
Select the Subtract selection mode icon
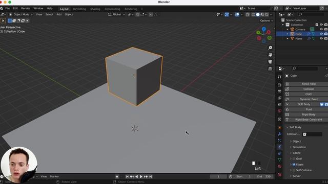tap(18, 20)
